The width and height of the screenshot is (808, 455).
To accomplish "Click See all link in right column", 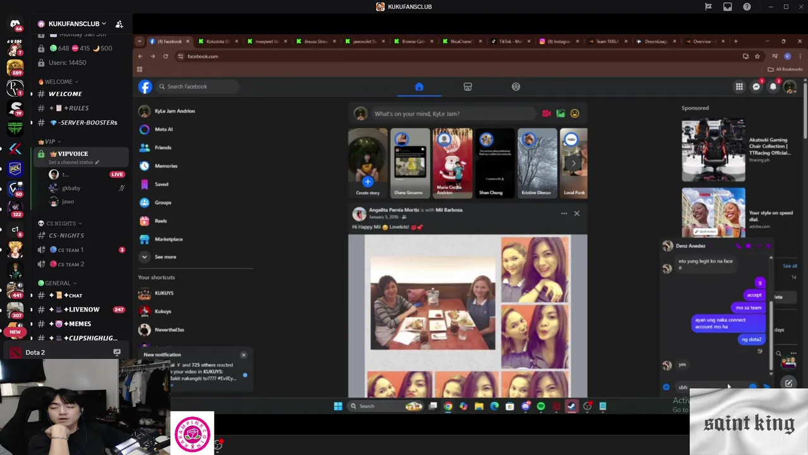I will pyautogui.click(x=790, y=266).
